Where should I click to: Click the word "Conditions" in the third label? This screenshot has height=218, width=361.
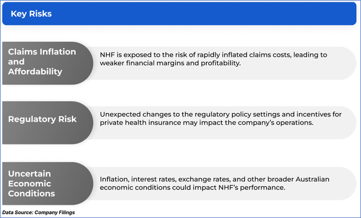(31, 193)
